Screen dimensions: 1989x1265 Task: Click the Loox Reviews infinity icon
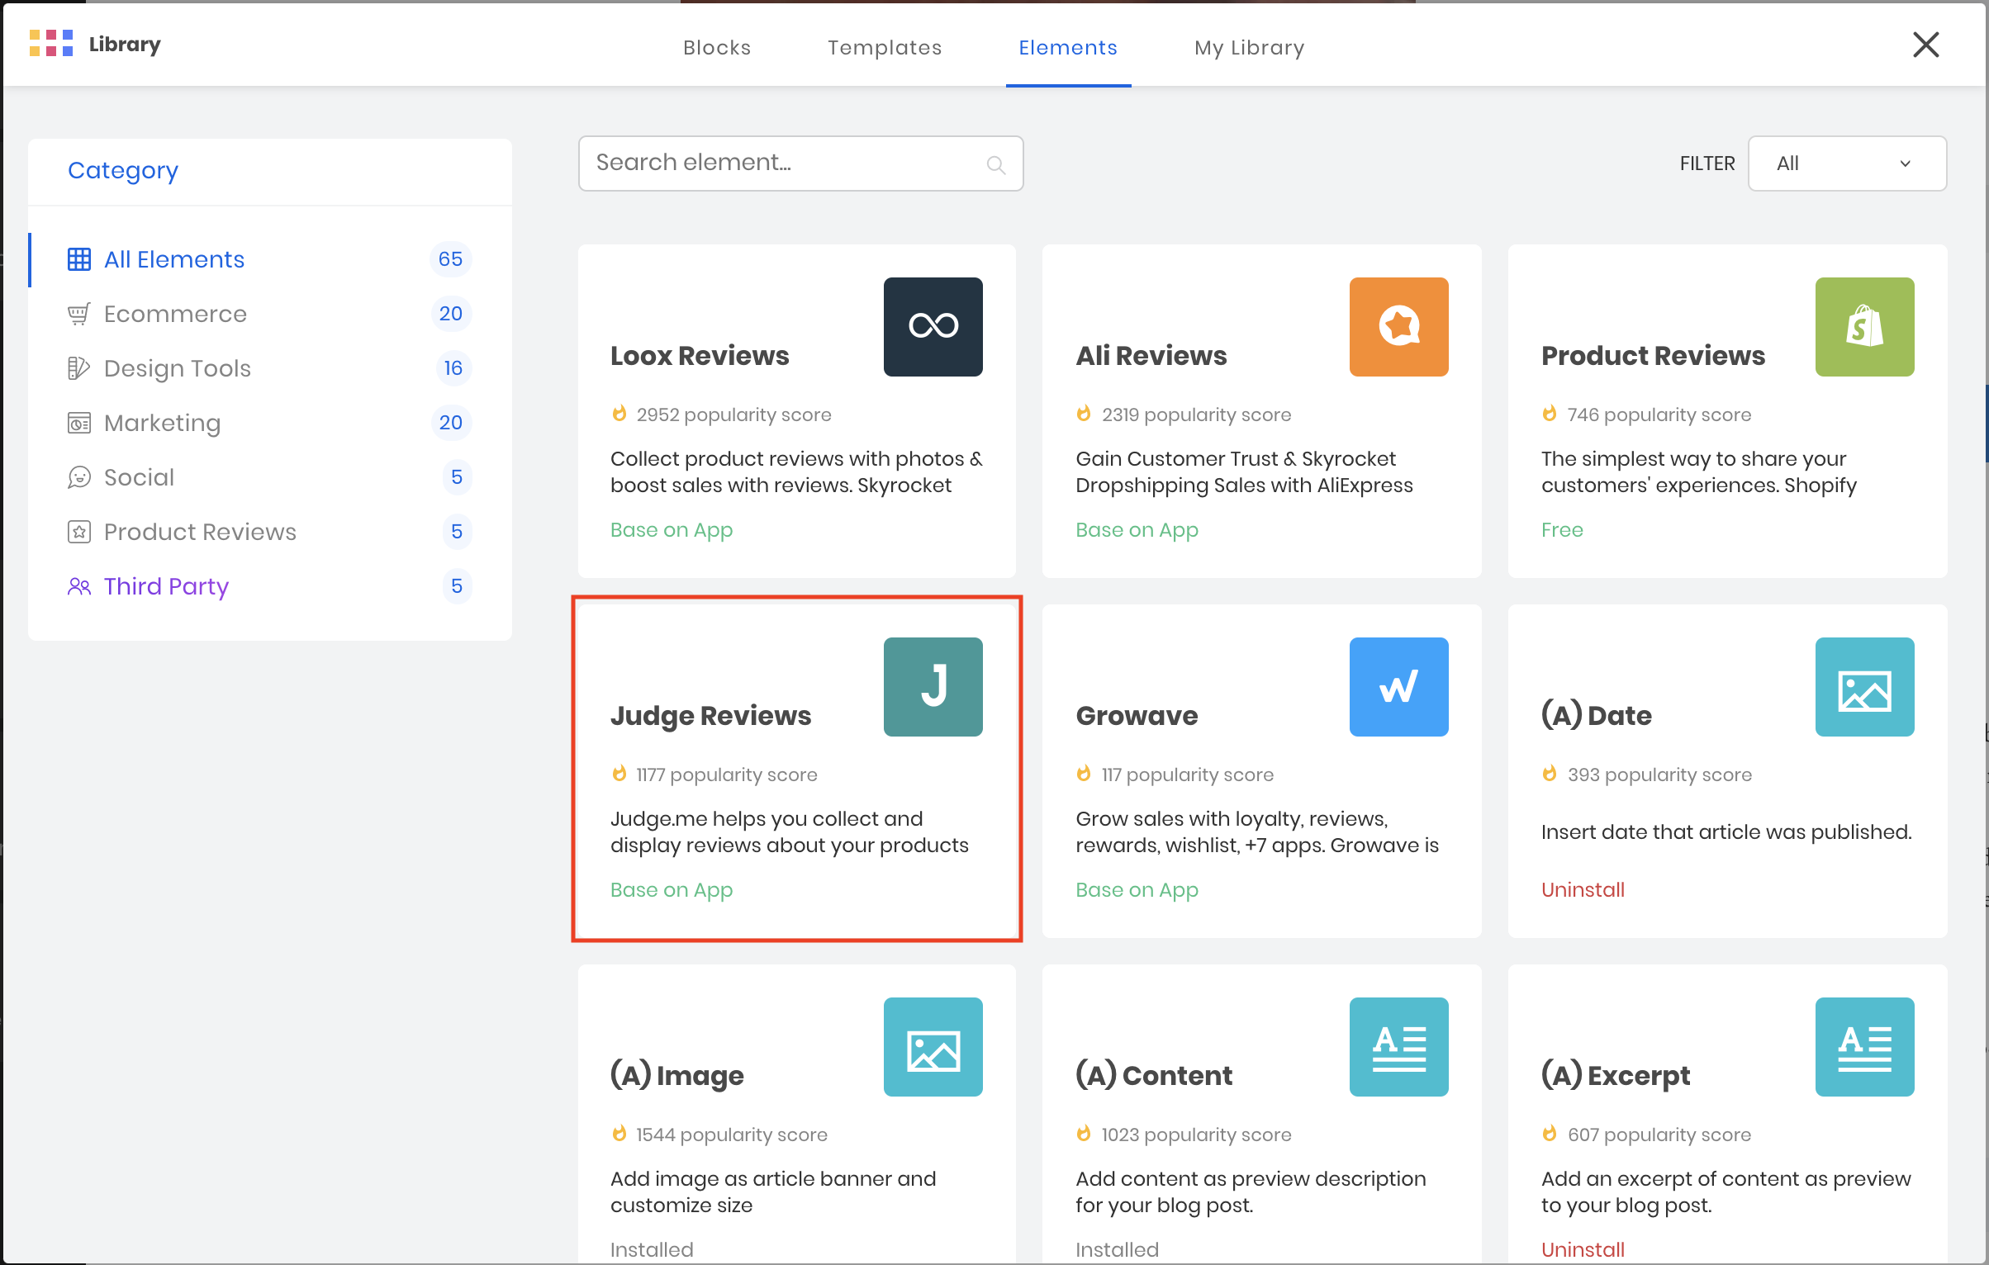click(x=933, y=326)
